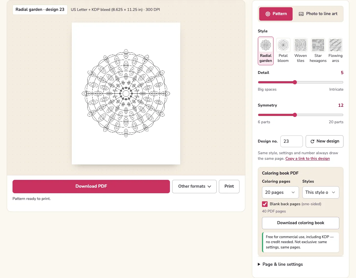Click the Detail value 5
Viewport: 356px width, 278px height.
pyautogui.click(x=342, y=72)
